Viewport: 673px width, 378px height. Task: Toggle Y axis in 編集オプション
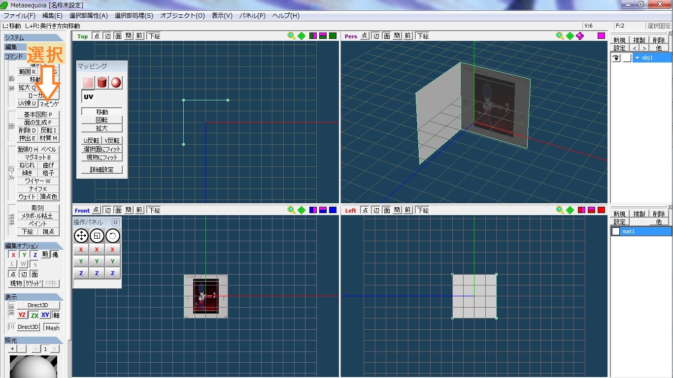[24, 255]
